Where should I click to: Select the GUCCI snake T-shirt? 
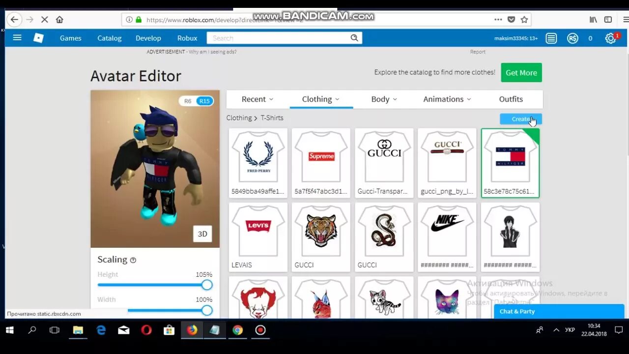(384, 237)
